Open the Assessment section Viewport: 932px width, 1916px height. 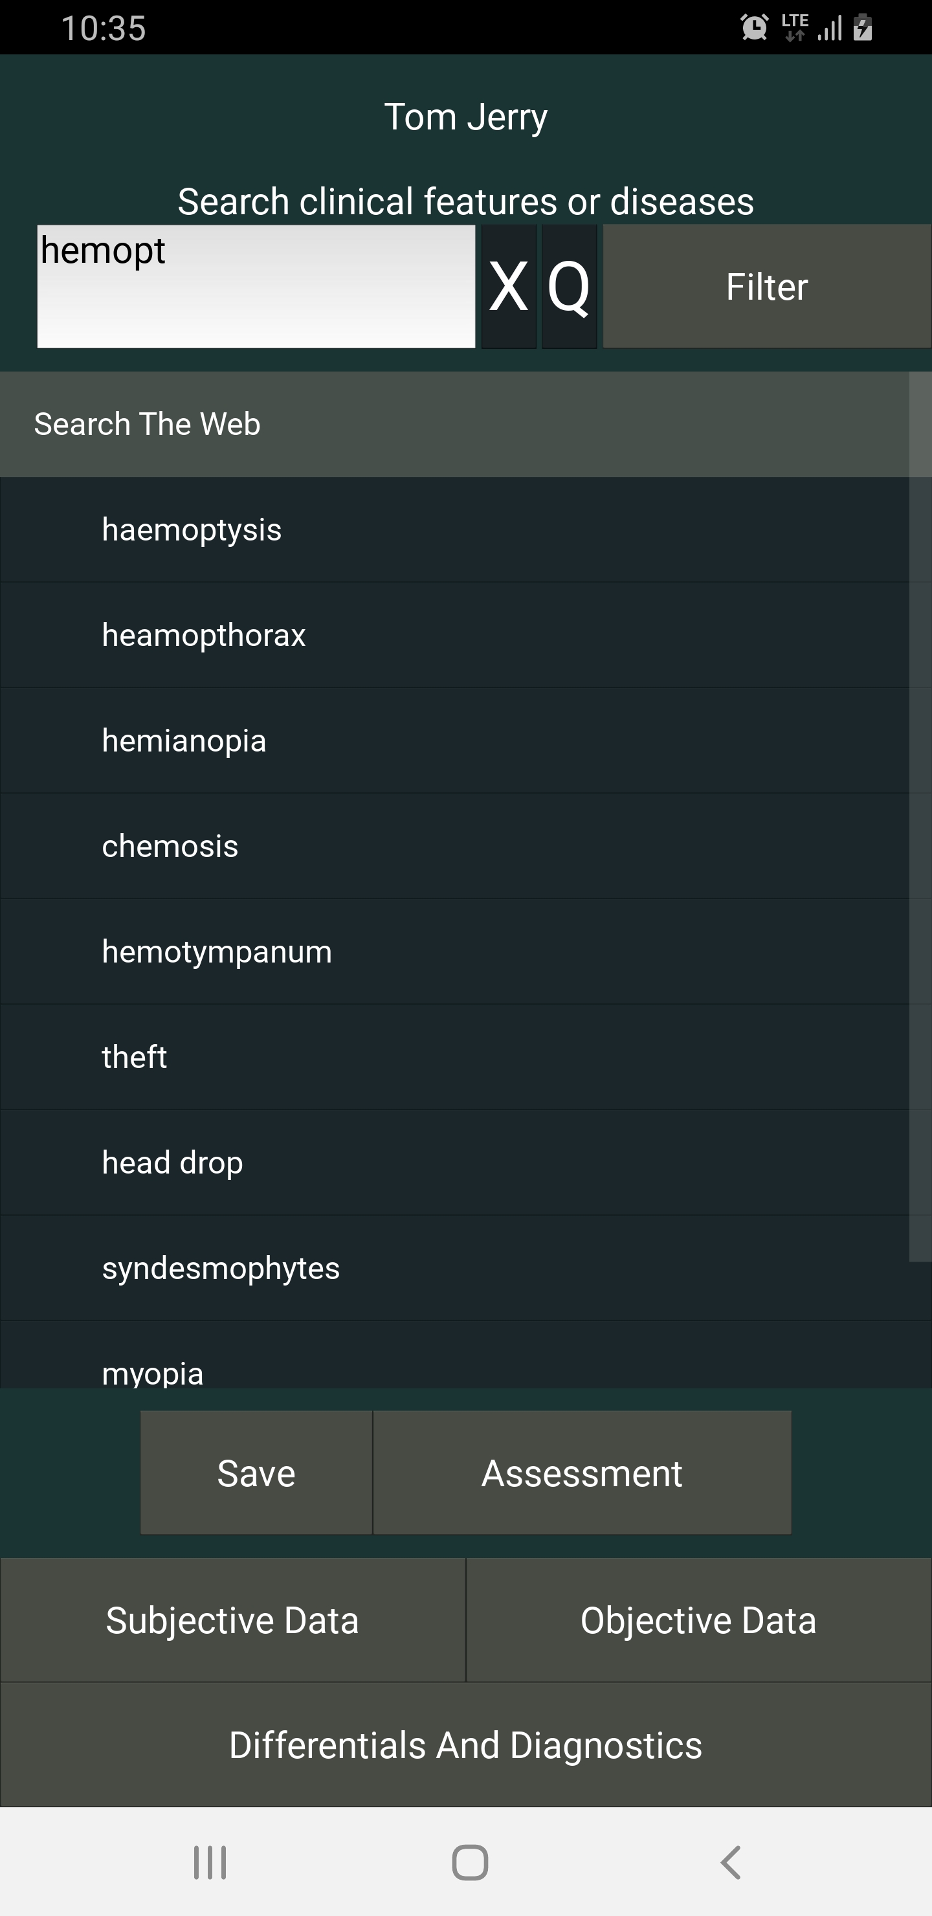click(x=582, y=1473)
